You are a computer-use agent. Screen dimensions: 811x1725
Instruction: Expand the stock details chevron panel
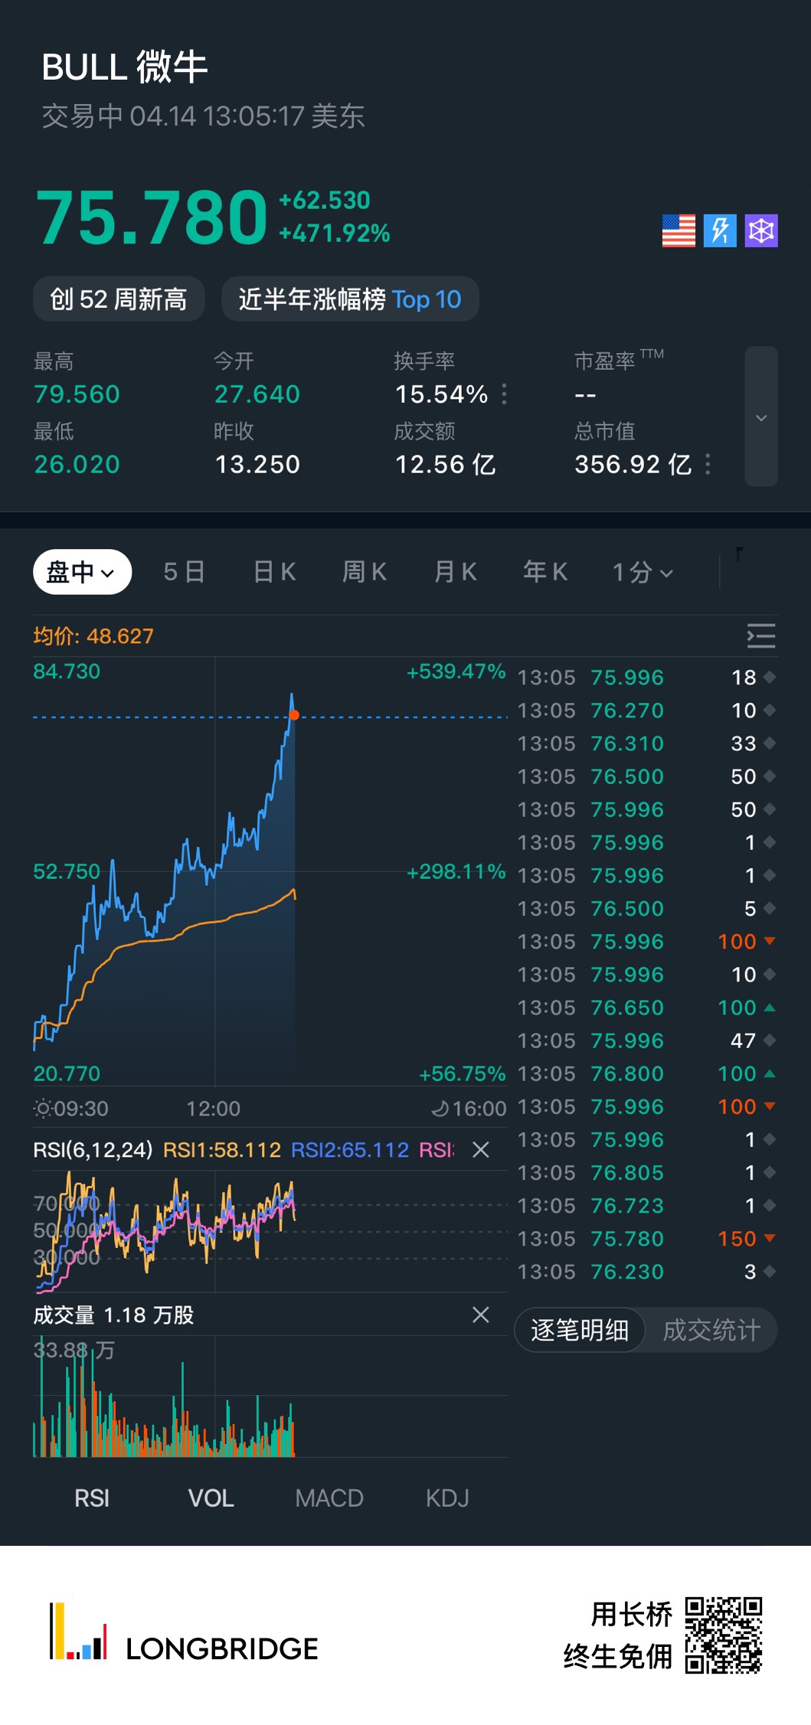[761, 417]
